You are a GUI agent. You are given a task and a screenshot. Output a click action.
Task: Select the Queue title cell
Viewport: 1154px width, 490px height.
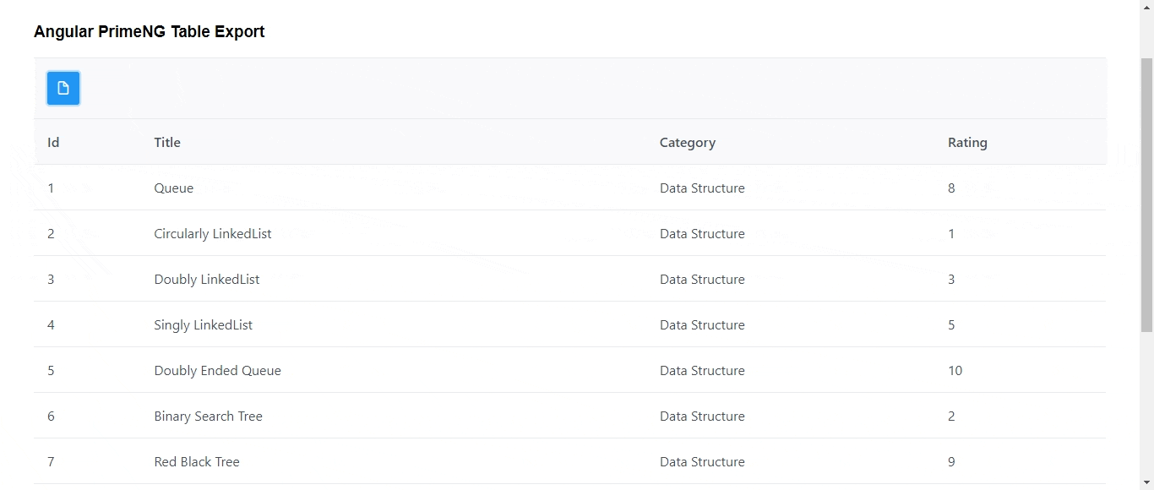(174, 188)
